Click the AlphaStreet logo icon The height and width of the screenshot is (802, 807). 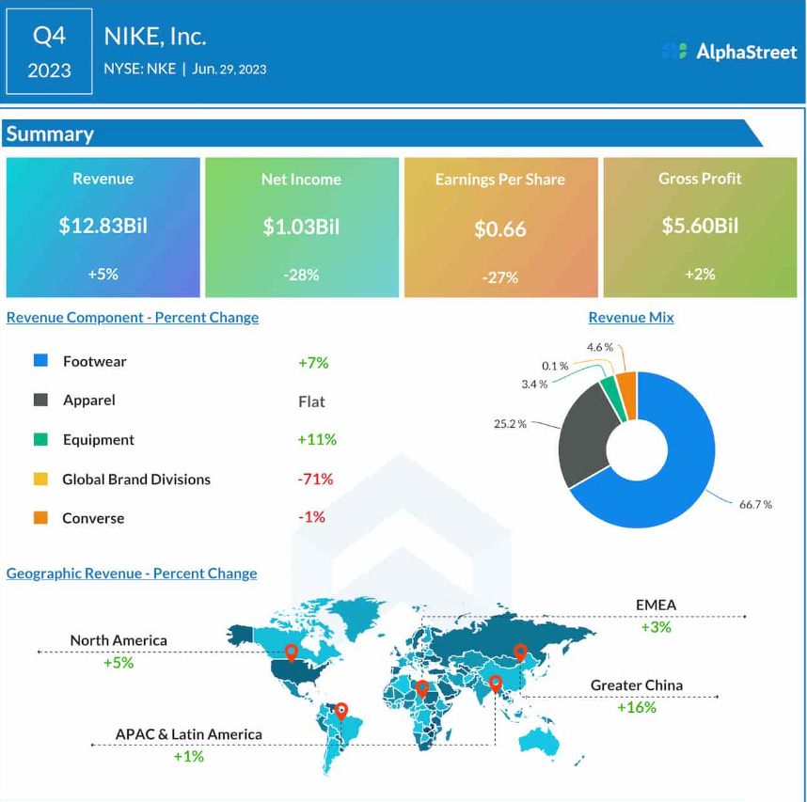pos(674,51)
